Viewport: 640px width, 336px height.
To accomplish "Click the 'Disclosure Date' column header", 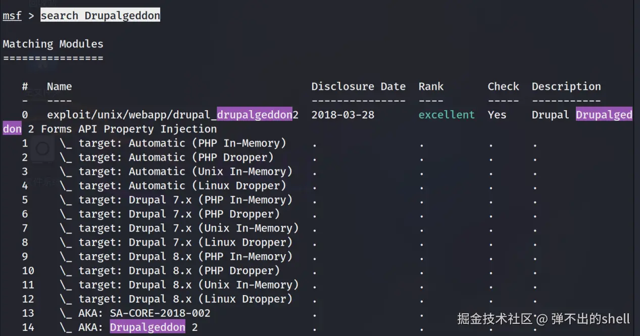I will coord(358,86).
